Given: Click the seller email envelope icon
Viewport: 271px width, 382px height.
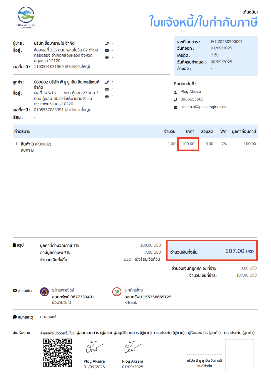Looking at the screenshot, I should pyautogui.click(x=107, y=50).
